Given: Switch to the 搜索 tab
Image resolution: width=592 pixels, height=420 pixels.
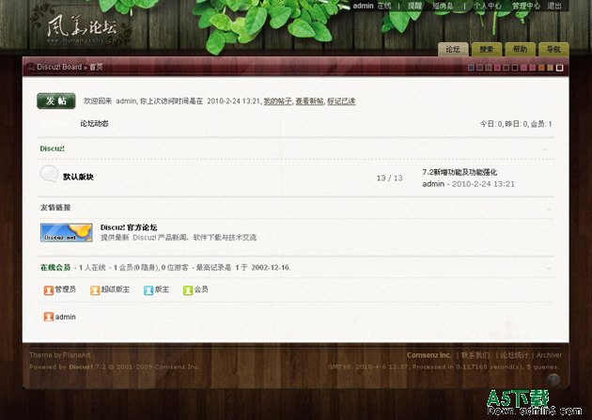Looking at the screenshot, I should click(x=487, y=50).
